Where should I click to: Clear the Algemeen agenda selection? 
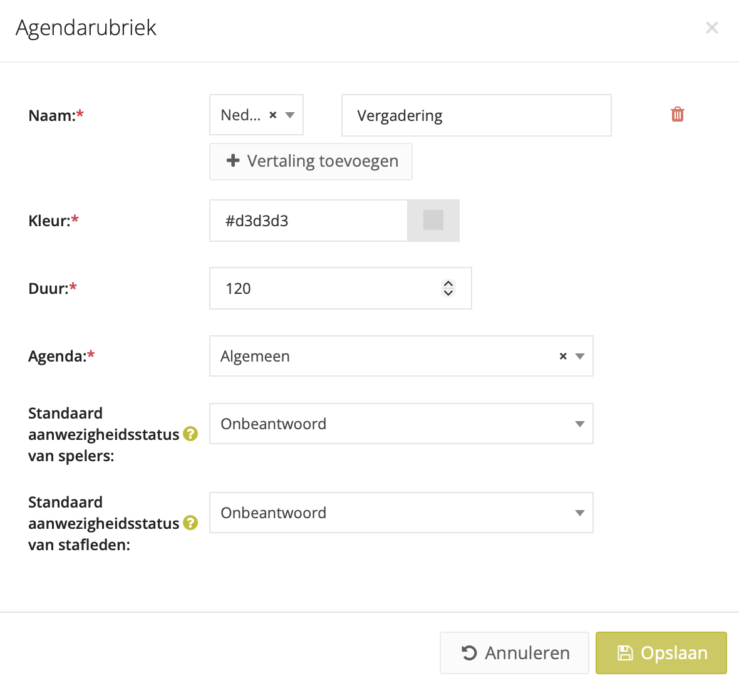pyautogui.click(x=563, y=356)
